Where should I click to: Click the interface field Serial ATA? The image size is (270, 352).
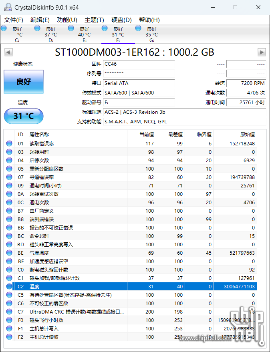coord(139,83)
